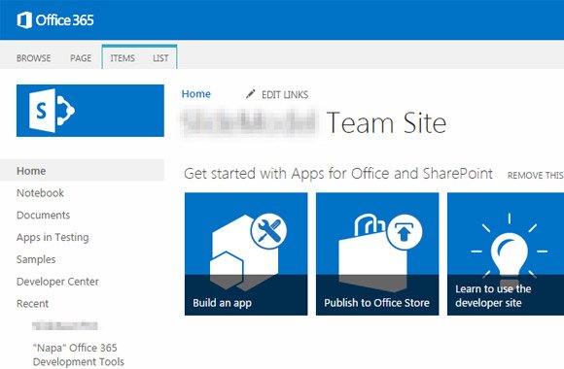Click the Get started with Apps heading
Viewport: 564px width, 369px height.
pos(338,174)
